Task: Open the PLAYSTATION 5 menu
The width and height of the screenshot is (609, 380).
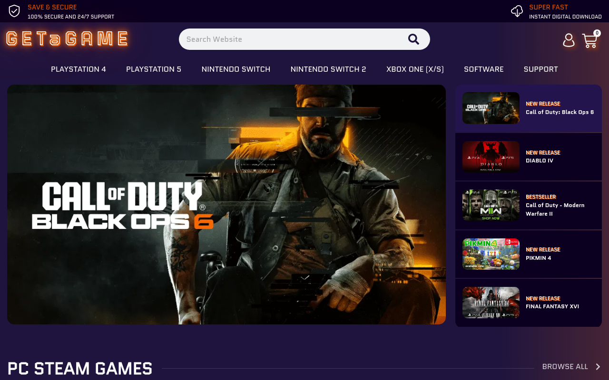Action: [x=154, y=69]
